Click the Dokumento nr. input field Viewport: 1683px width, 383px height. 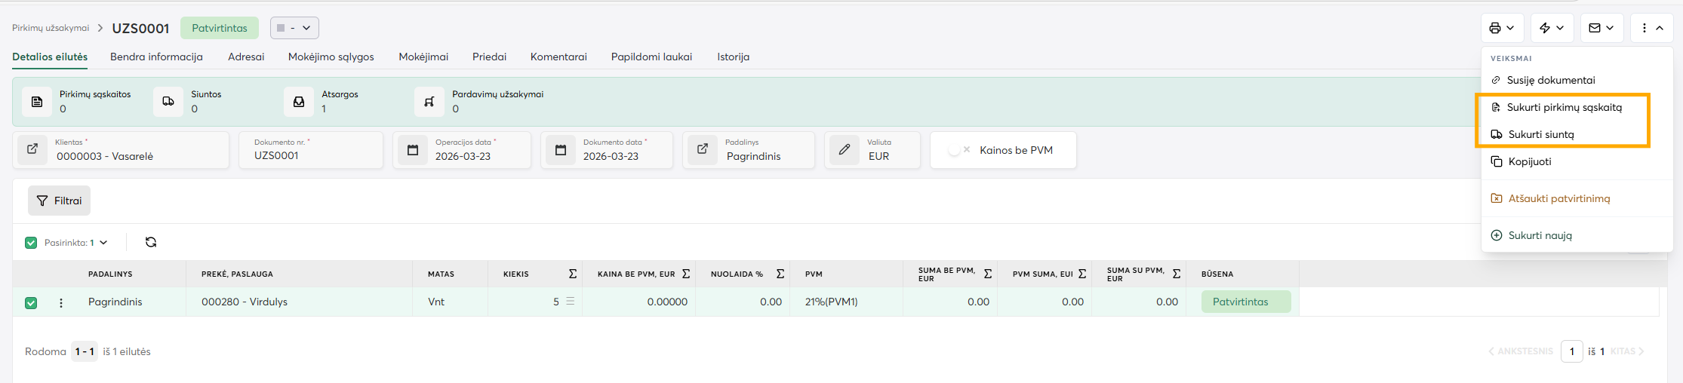coord(310,155)
